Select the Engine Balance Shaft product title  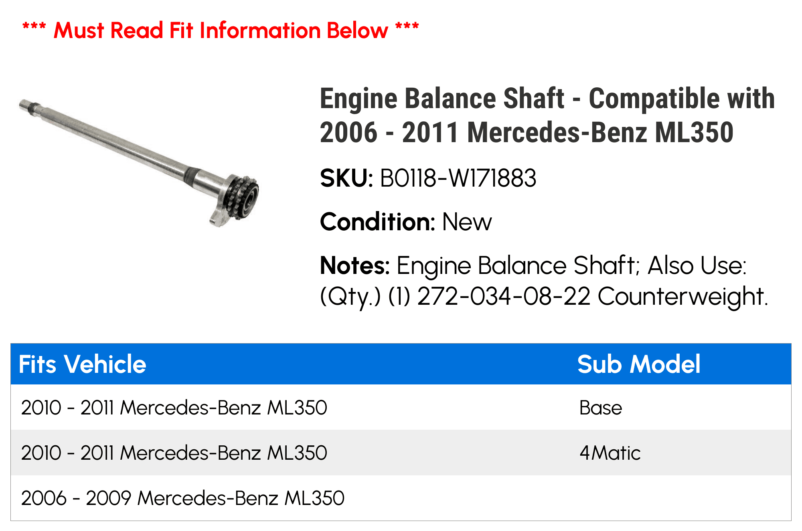click(547, 115)
